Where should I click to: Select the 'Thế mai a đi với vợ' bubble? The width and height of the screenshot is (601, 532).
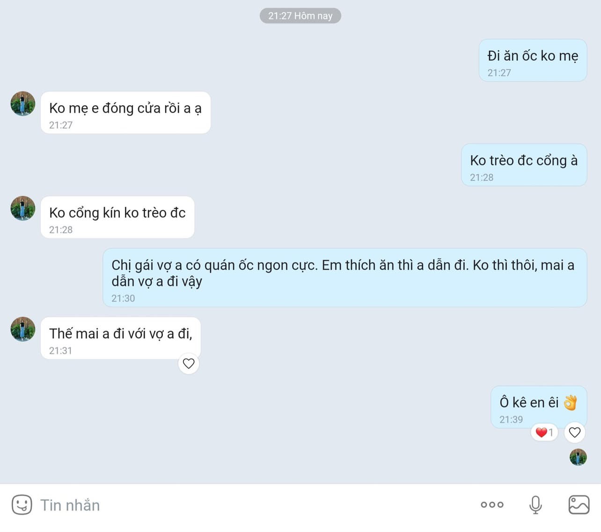[x=121, y=338]
